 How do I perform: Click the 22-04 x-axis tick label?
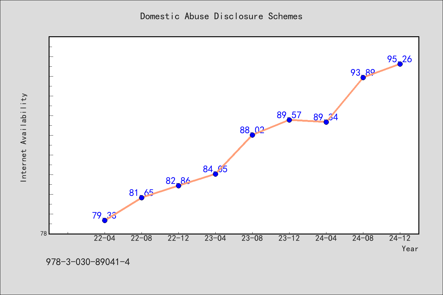pos(105,238)
